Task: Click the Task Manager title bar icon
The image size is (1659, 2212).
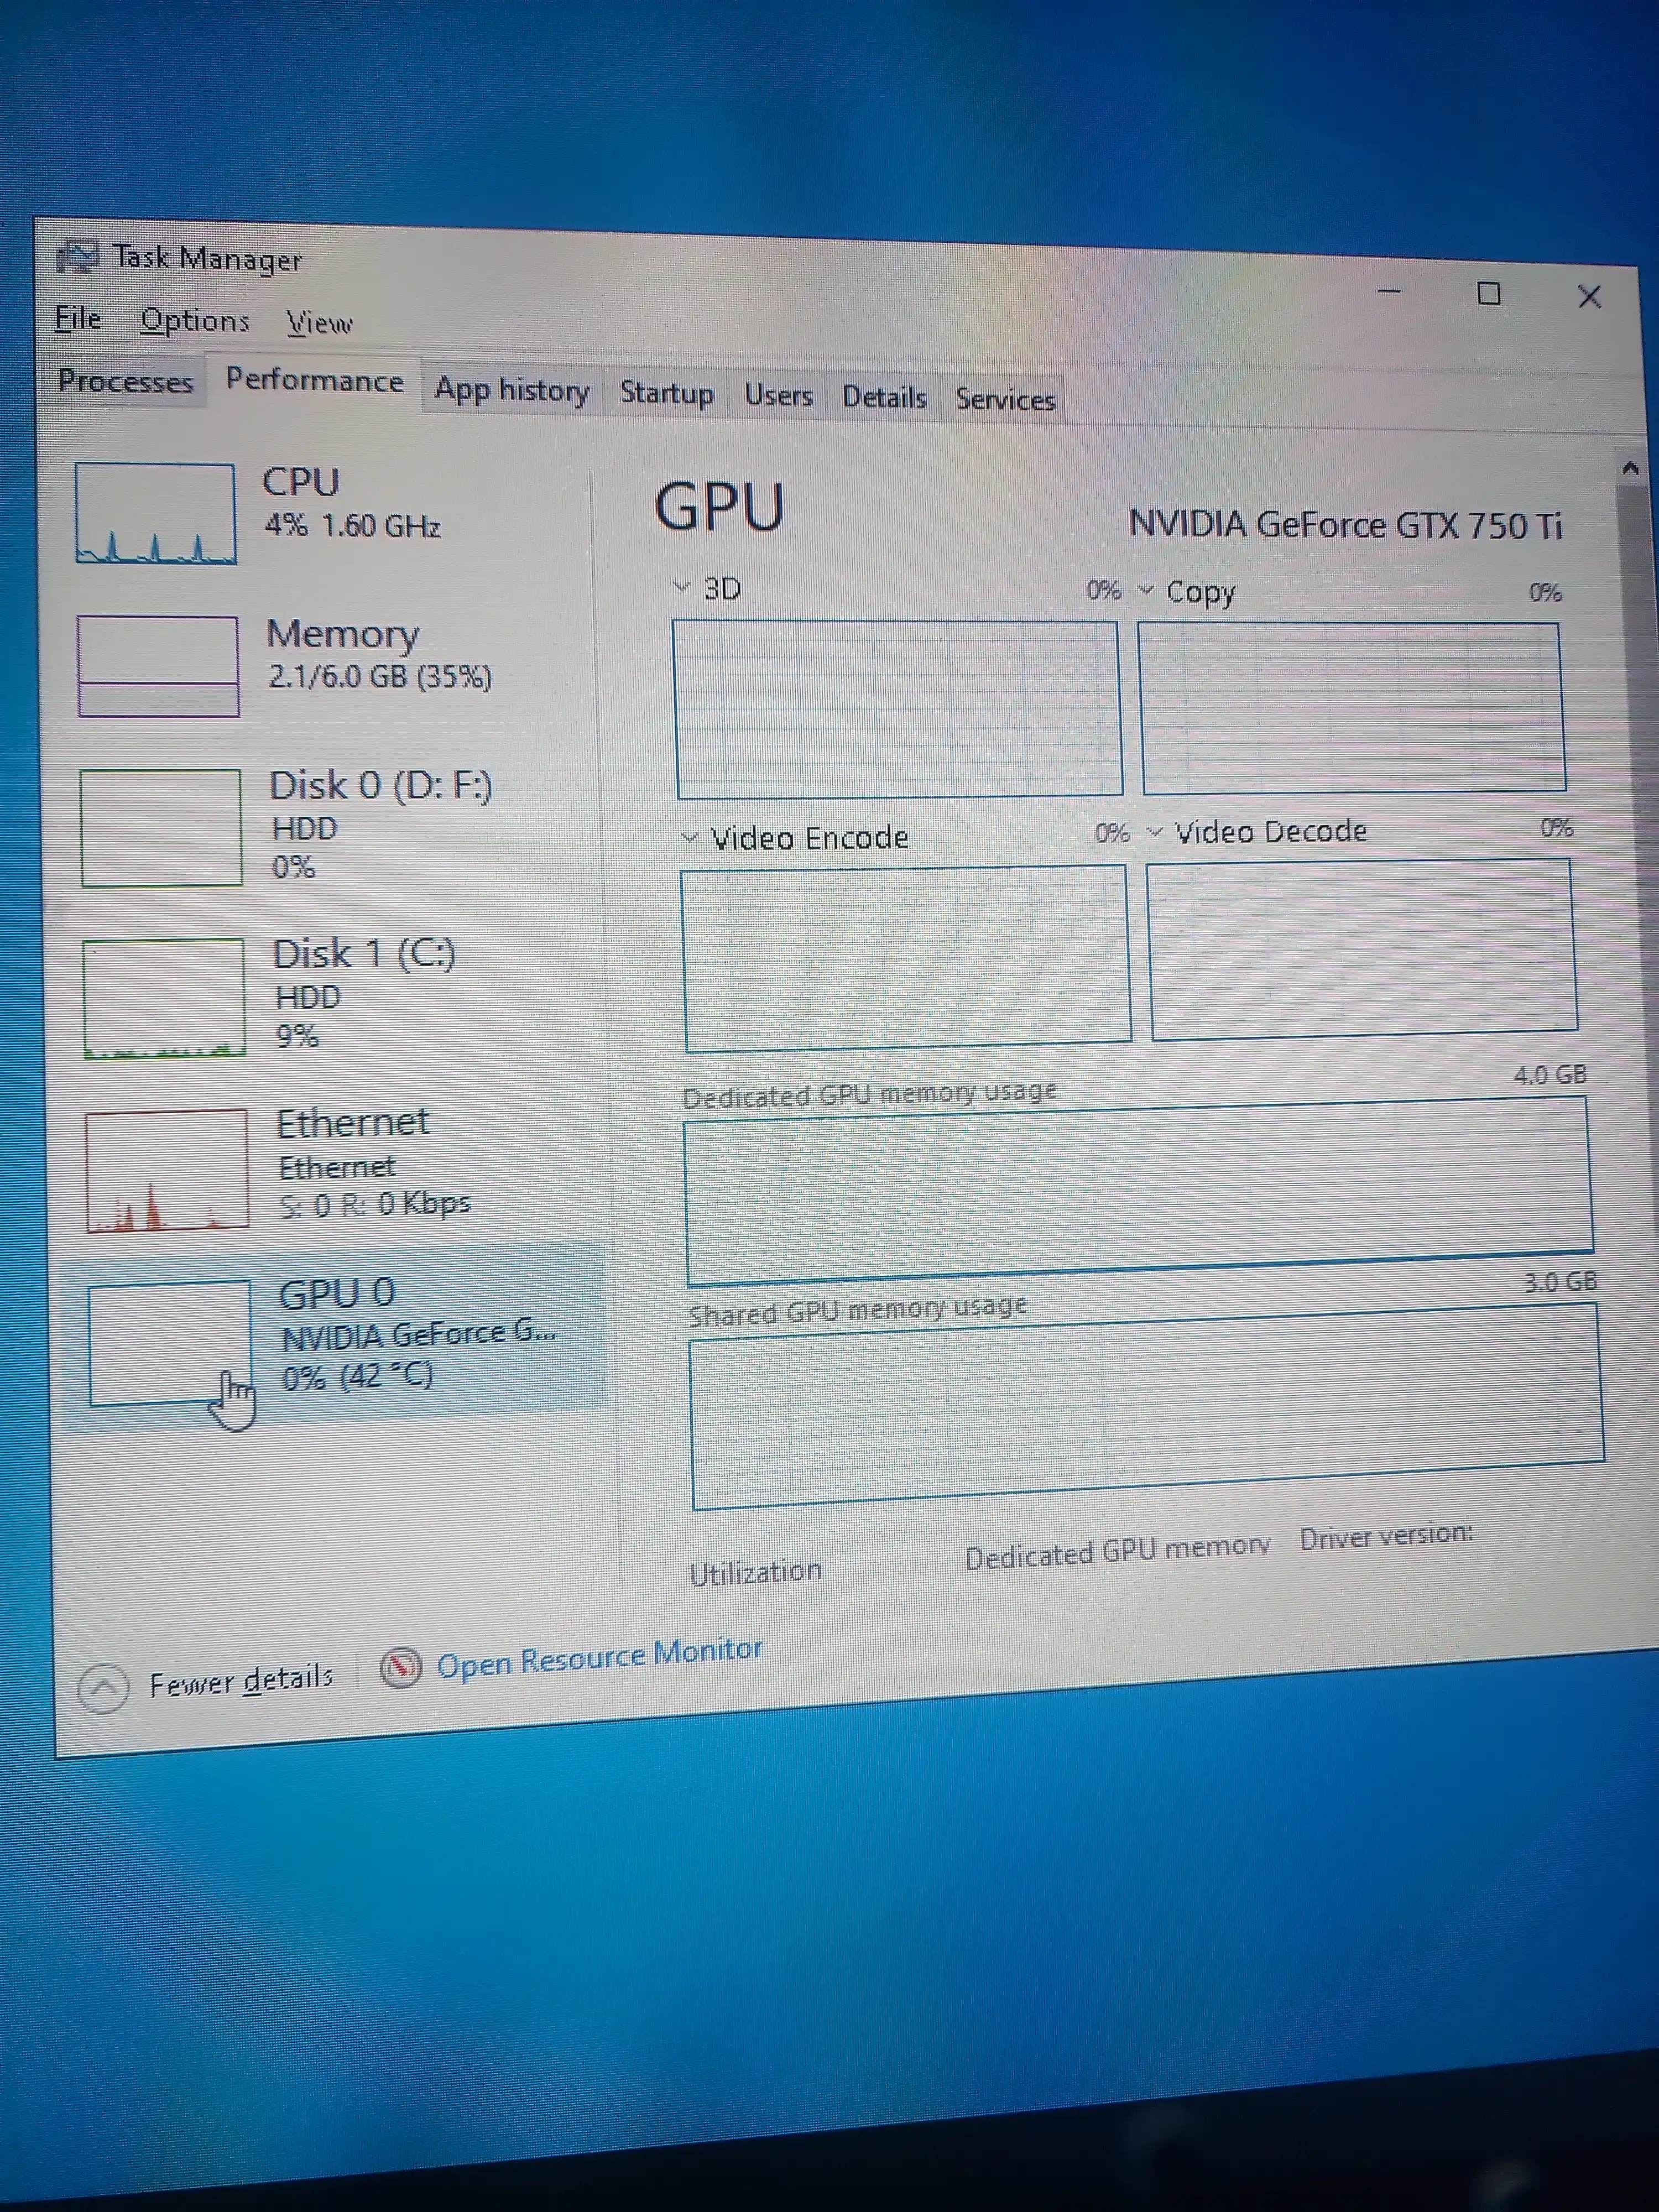Action: pyautogui.click(x=77, y=257)
